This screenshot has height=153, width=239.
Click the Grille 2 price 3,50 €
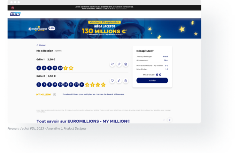click(x=52, y=76)
